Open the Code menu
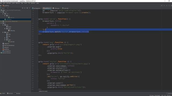172x96 pixels. 13,3
